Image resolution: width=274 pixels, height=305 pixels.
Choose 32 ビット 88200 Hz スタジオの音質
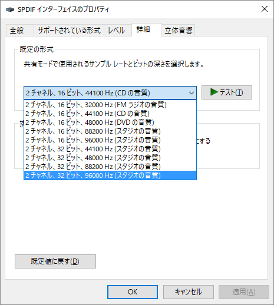point(110,167)
